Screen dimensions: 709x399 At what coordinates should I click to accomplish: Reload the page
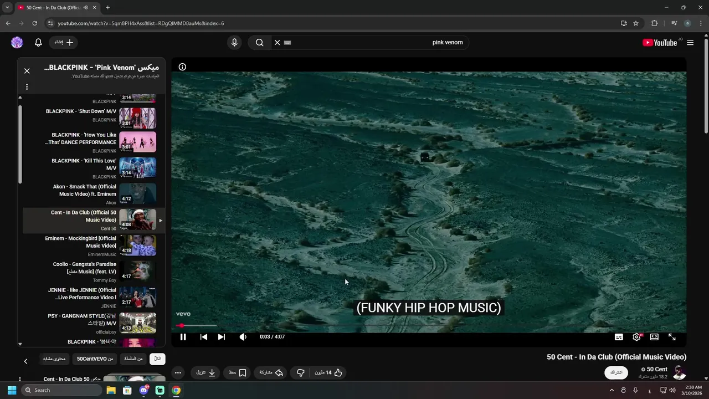tap(34, 23)
